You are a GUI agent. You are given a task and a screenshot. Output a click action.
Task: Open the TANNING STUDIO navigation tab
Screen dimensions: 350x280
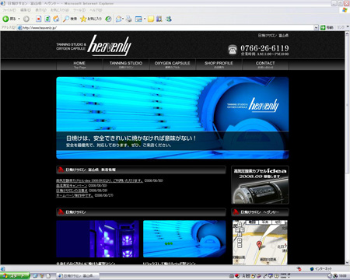pyautogui.click(x=126, y=65)
